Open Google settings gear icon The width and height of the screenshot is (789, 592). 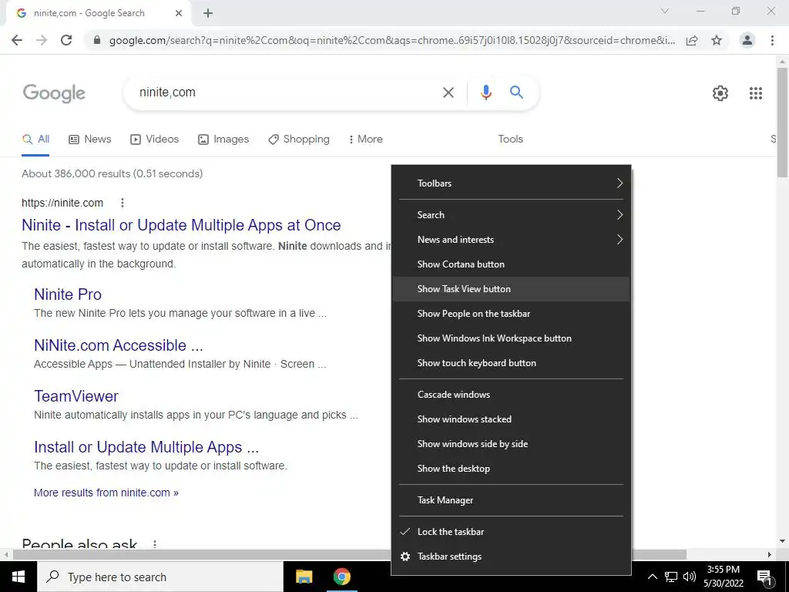tap(720, 93)
